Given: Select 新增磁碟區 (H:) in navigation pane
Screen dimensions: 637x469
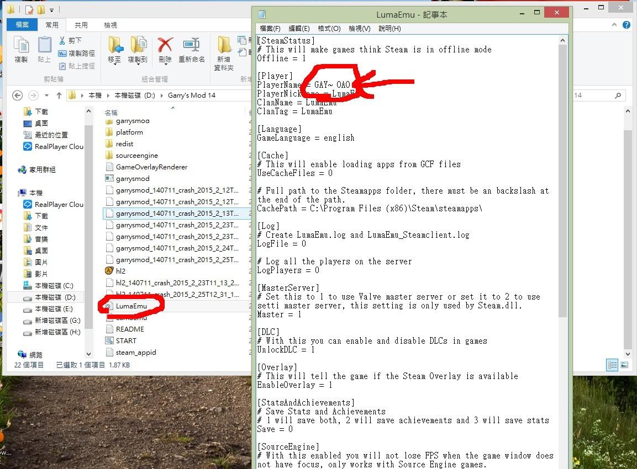Looking at the screenshot, I should click(x=52, y=332).
